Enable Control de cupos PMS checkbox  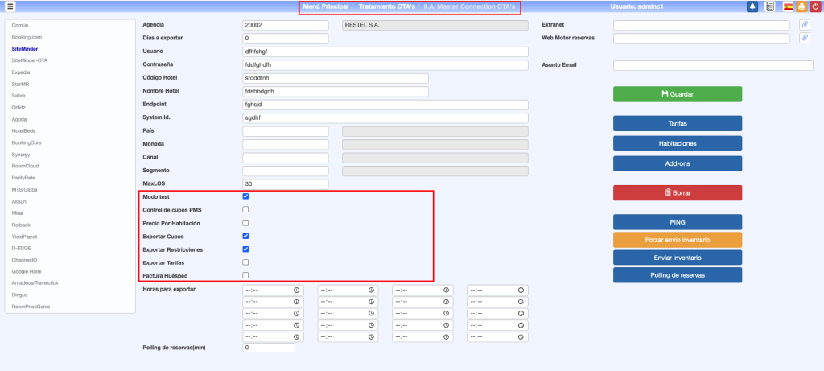click(x=246, y=209)
